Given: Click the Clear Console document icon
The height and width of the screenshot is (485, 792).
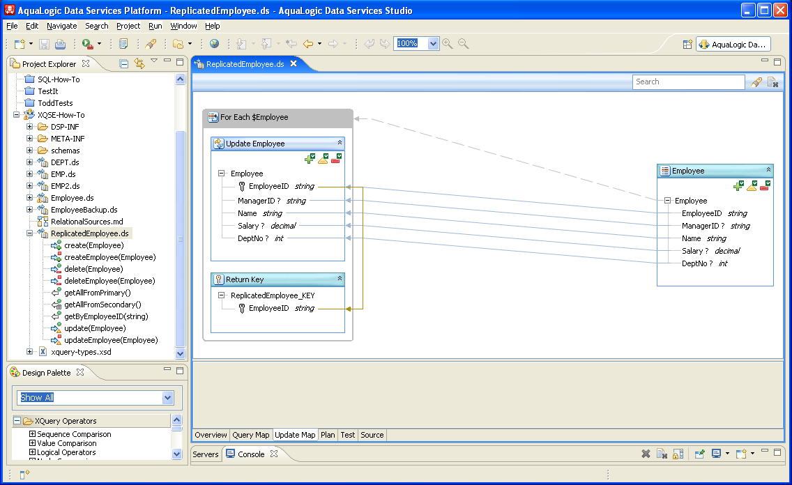Looking at the screenshot, I should [662, 454].
